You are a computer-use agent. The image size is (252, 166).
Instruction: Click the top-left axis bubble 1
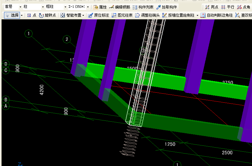coord(29,34)
